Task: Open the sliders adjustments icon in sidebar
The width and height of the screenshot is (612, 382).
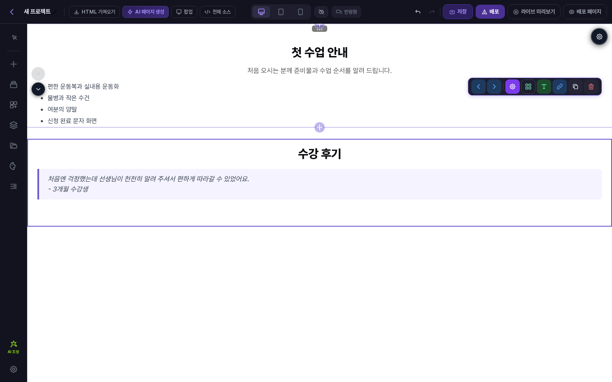Action: [x=14, y=186]
